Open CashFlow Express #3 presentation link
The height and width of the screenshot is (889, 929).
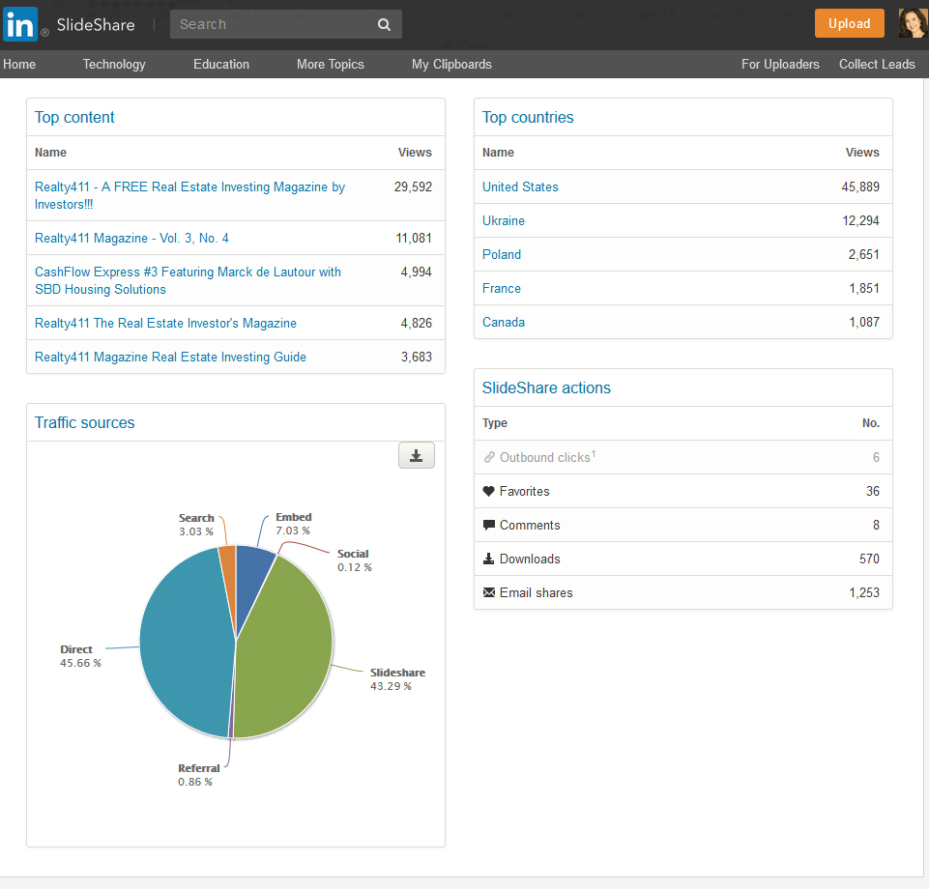(188, 281)
